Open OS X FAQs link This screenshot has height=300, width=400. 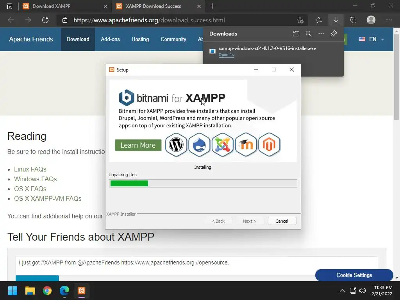(30, 189)
